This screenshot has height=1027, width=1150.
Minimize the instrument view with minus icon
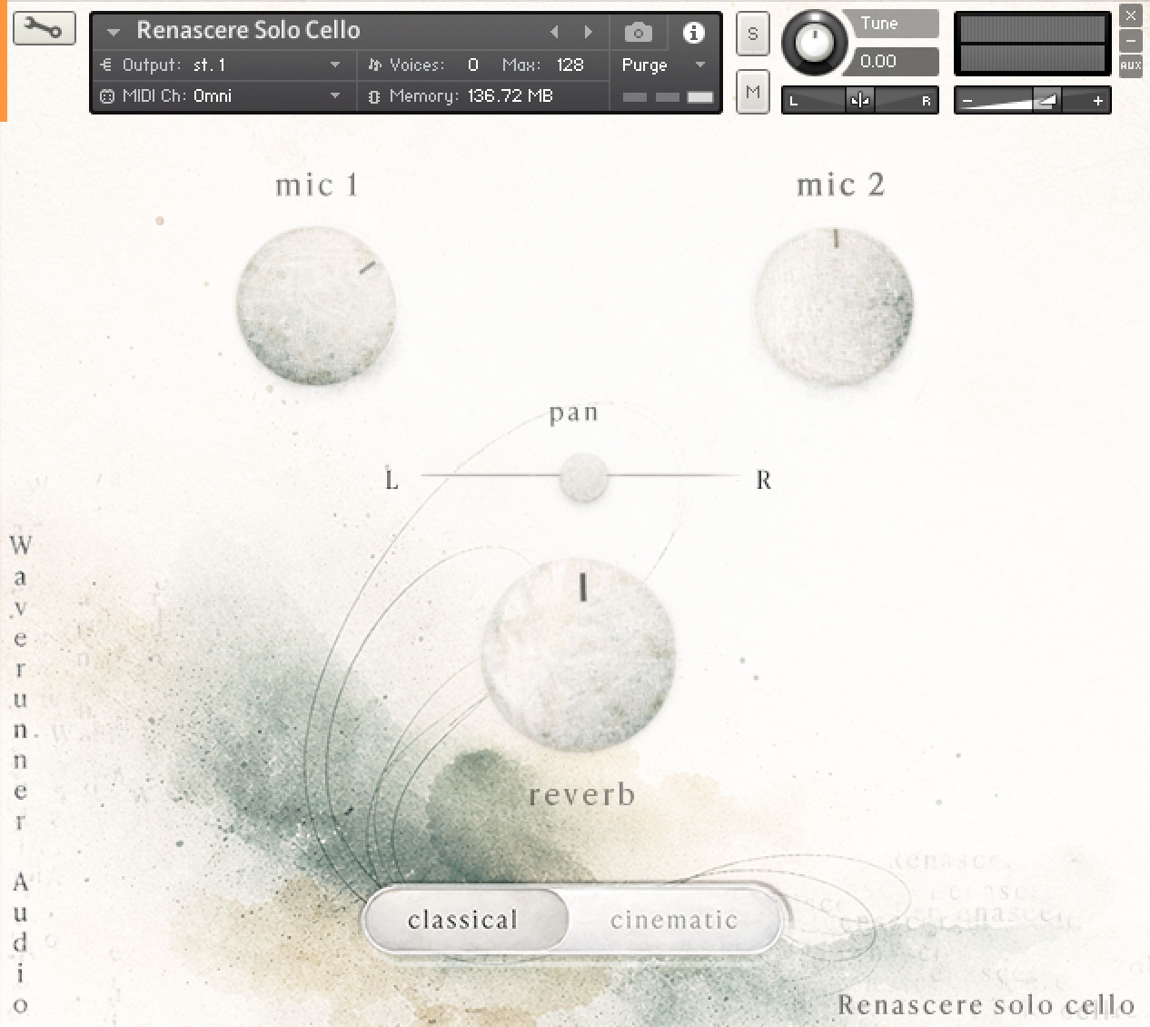[1130, 41]
